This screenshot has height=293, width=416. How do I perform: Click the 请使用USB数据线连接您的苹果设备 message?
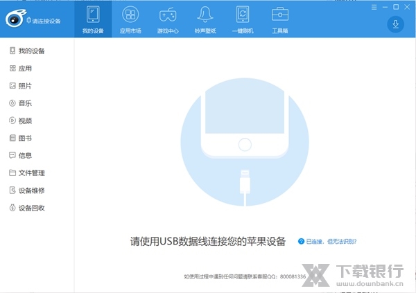click(x=208, y=241)
